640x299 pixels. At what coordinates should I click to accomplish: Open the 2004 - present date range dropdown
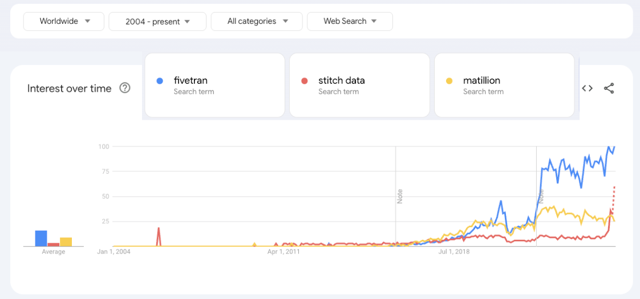[157, 21]
